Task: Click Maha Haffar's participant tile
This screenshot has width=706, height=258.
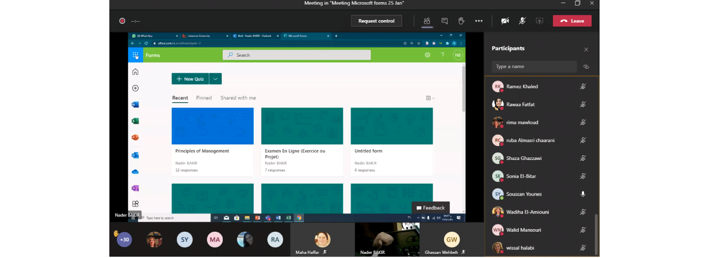Action: [323, 240]
